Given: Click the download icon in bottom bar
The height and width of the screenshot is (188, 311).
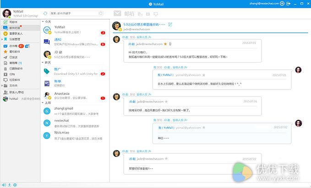Looking at the screenshot, I should tap(9, 185).
